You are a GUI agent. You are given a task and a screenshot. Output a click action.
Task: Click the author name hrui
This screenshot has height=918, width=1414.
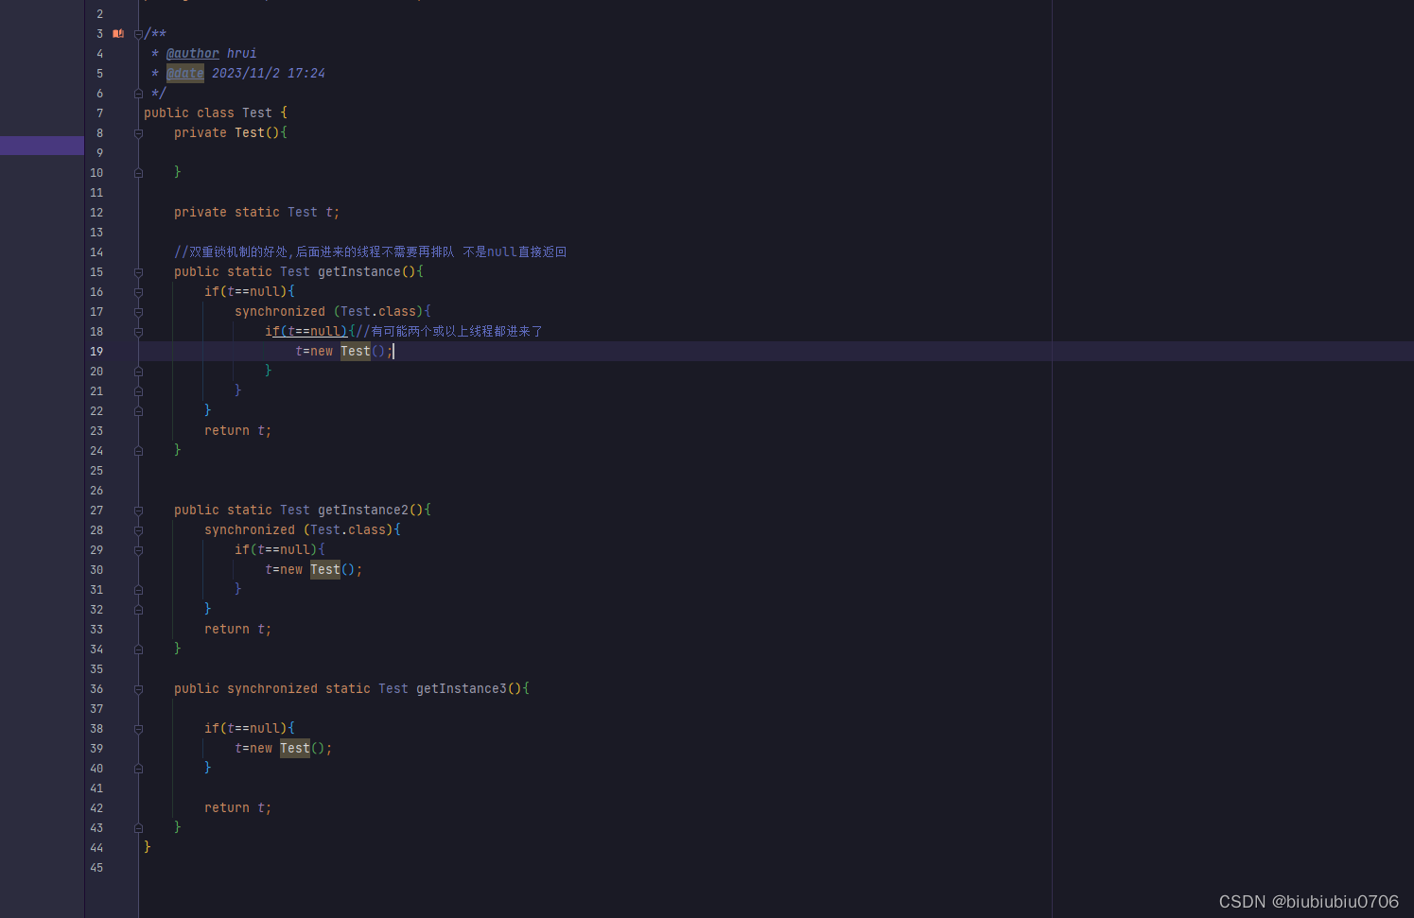click(x=242, y=54)
